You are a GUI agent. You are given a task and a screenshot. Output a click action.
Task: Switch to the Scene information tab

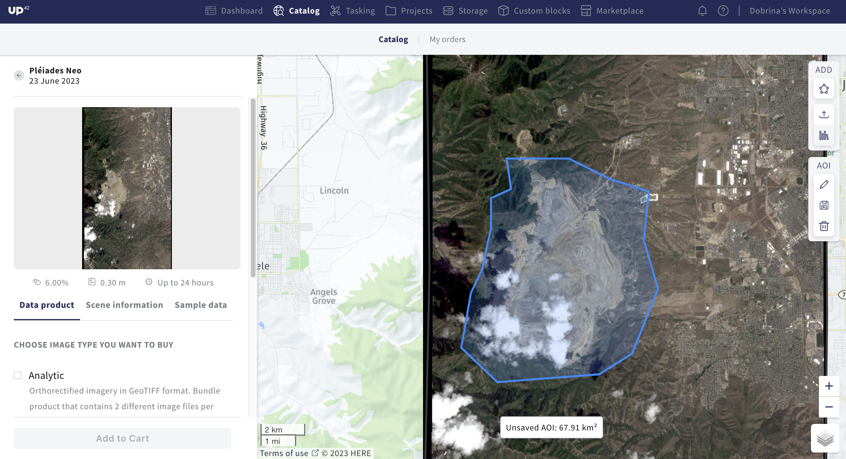[x=124, y=305]
